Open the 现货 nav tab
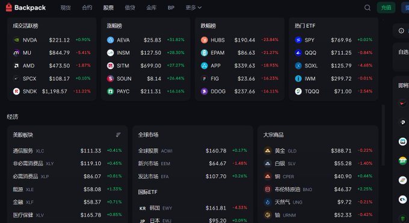Screen dimensions: 409x223 pos(66,8)
